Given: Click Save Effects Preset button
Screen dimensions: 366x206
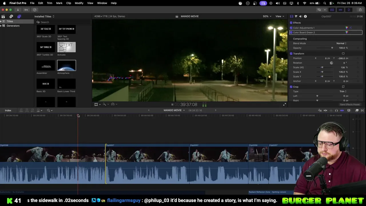Looking at the screenshot, I should pos(350,104).
